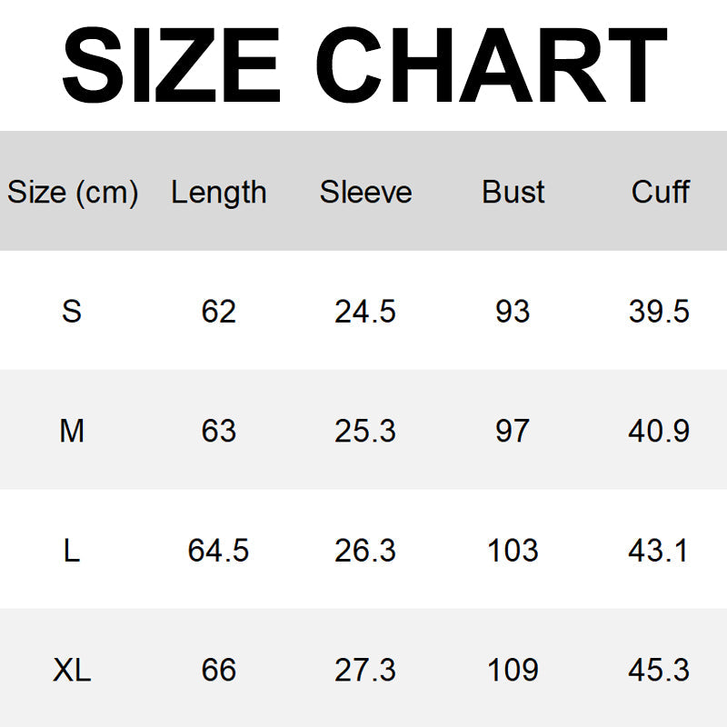Click the Length value 62
Screen dimensions: 727x727
tap(219, 312)
